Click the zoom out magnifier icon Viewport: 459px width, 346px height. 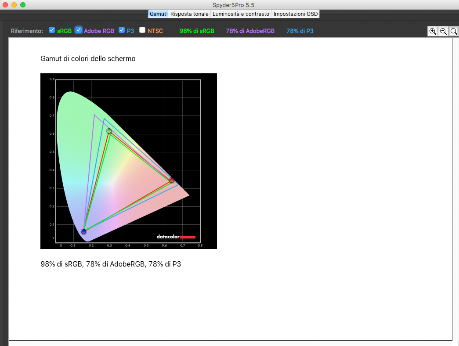(443, 31)
